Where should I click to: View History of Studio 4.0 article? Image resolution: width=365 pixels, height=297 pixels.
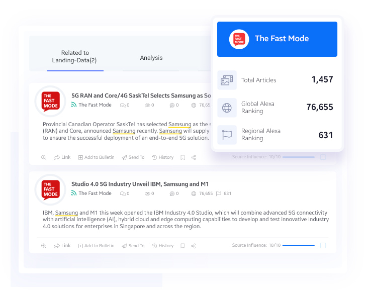[163, 246]
